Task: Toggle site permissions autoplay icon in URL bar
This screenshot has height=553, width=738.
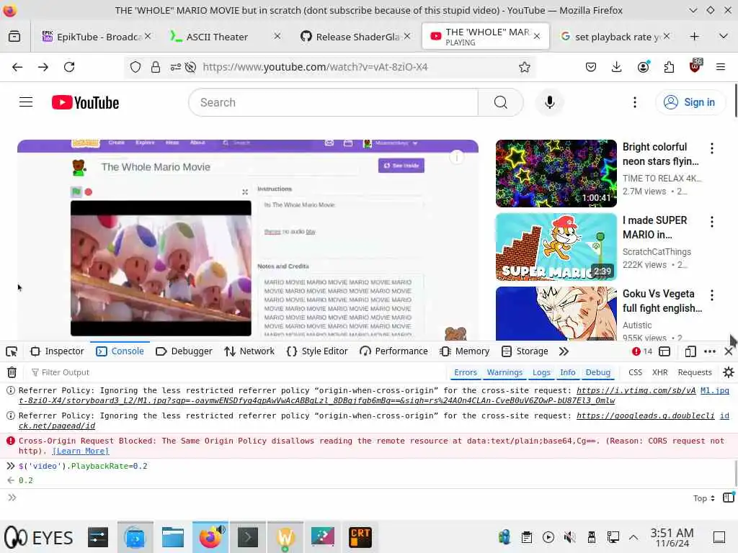Action: [190, 67]
